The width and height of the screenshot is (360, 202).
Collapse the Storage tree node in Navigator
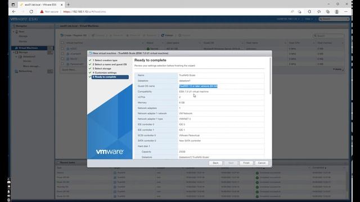(13, 52)
